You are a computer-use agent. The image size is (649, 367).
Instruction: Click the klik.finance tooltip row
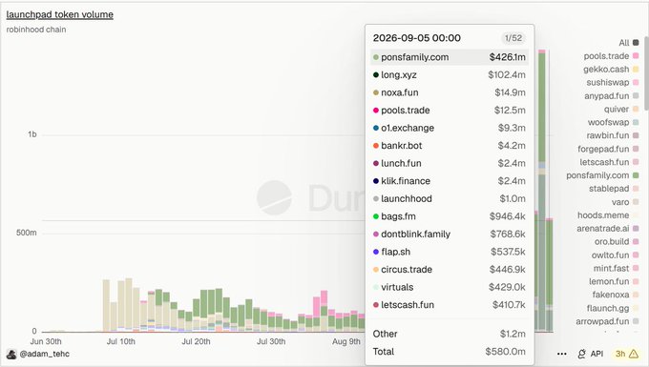point(450,181)
